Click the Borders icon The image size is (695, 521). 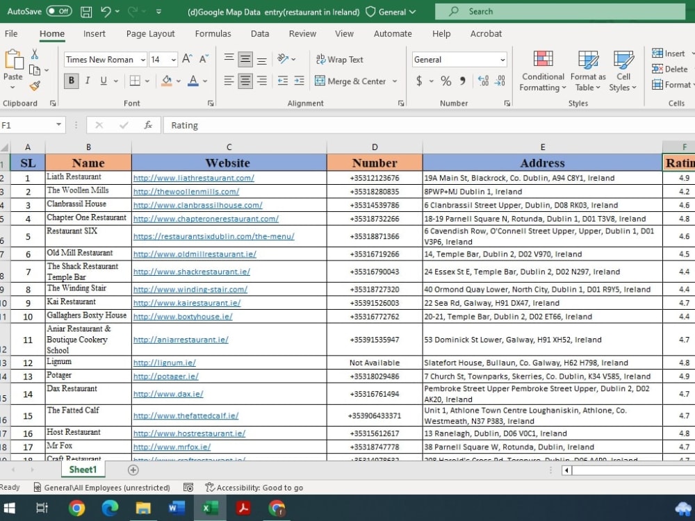[136, 81]
